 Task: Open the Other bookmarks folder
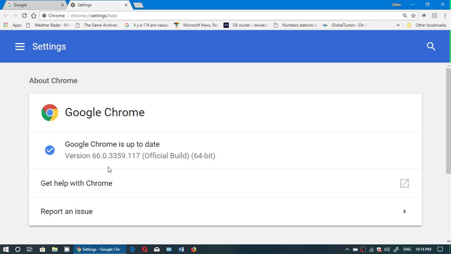pyautogui.click(x=426, y=25)
